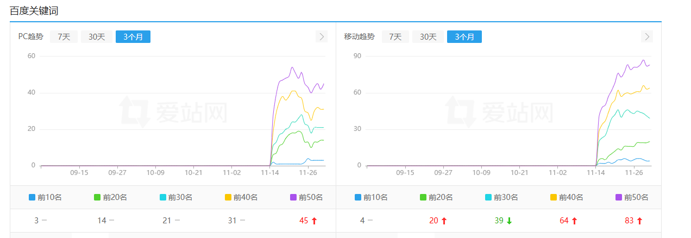This screenshot has width=691, height=238.
Task: Switch 移动趋势 to 30天 range
Action: [428, 37]
